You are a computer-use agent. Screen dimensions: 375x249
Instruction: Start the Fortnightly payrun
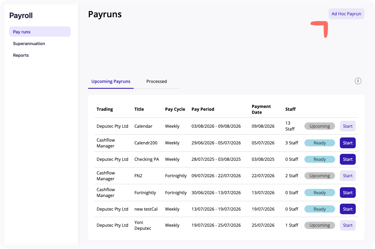point(348,193)
